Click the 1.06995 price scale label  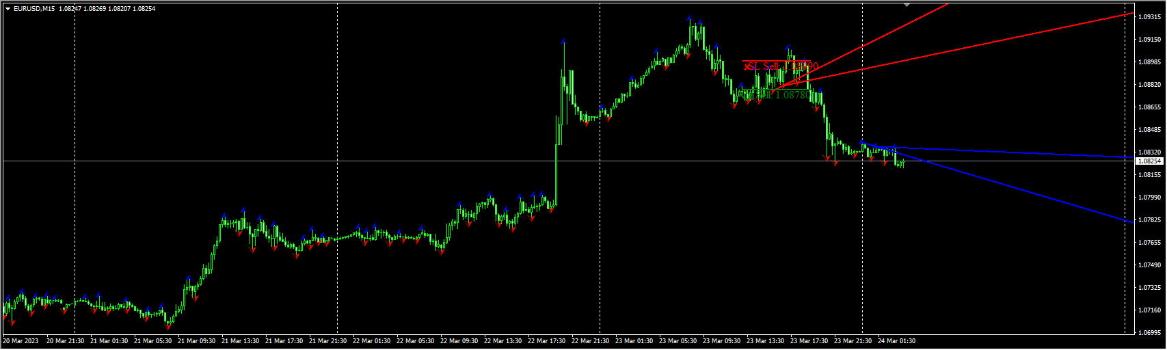[x=1151, y=333]
